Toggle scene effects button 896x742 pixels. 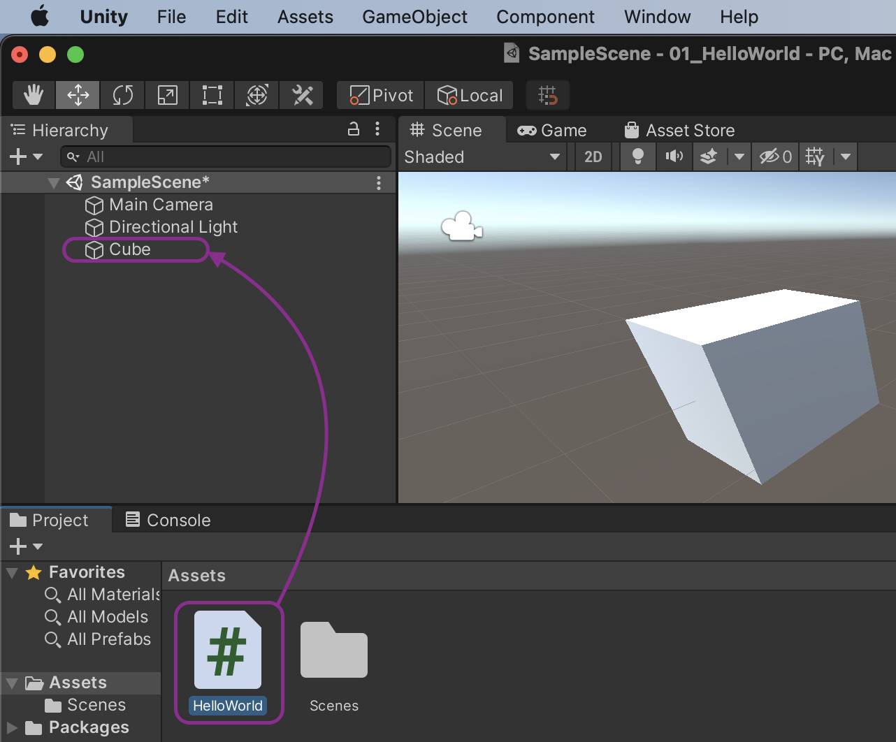(x=709, y=157)
